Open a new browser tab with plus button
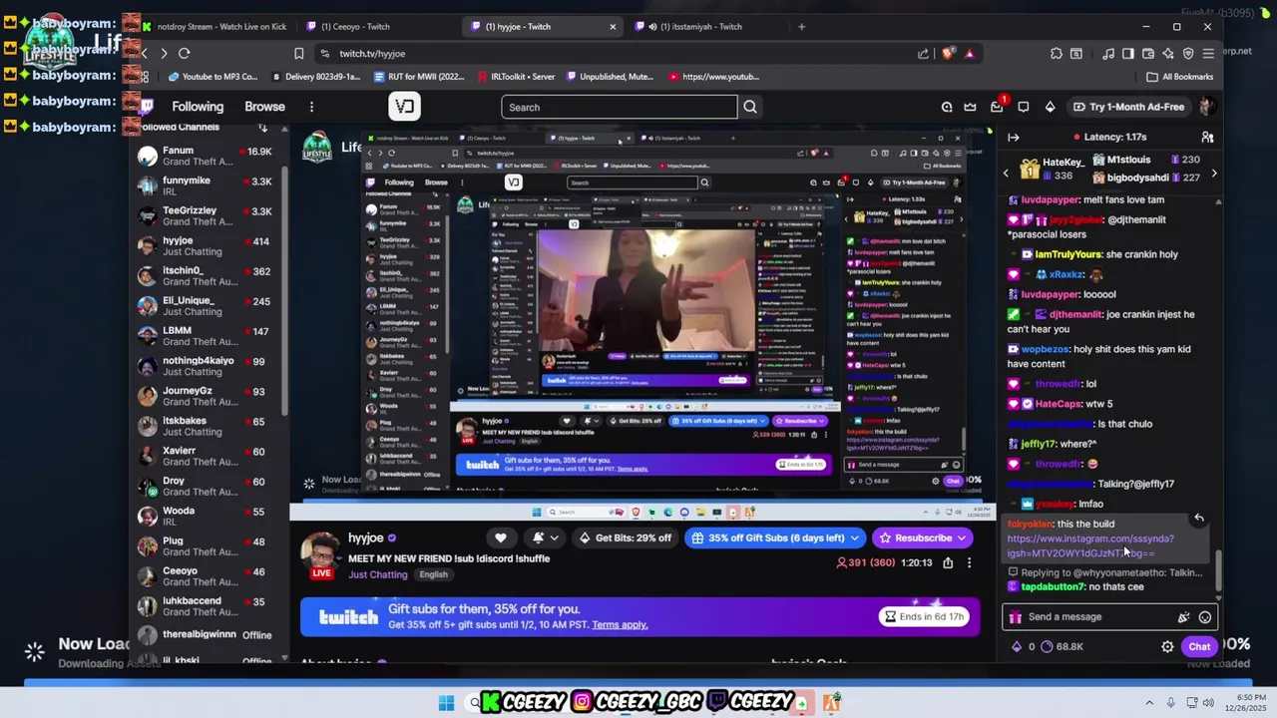The width and height of the screenshot is (1277, 718). coord(801,26)
